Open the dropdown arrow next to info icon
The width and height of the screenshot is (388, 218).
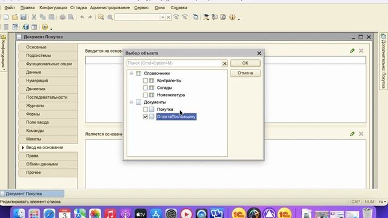[239, 19]
